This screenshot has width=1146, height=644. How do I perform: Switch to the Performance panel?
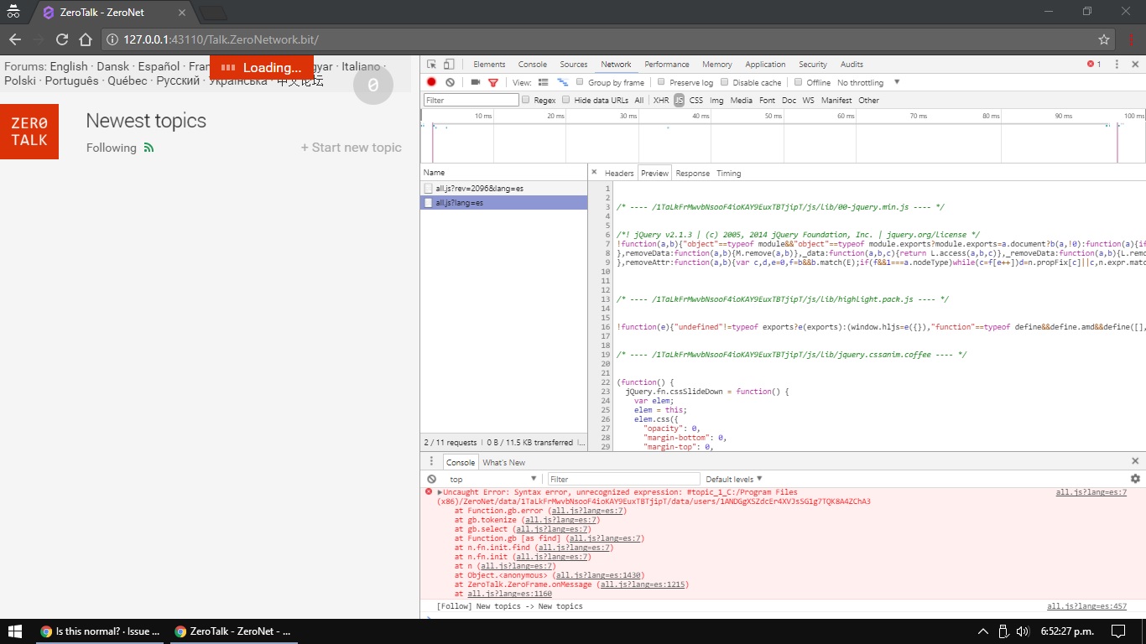click(x=666, y=64)
